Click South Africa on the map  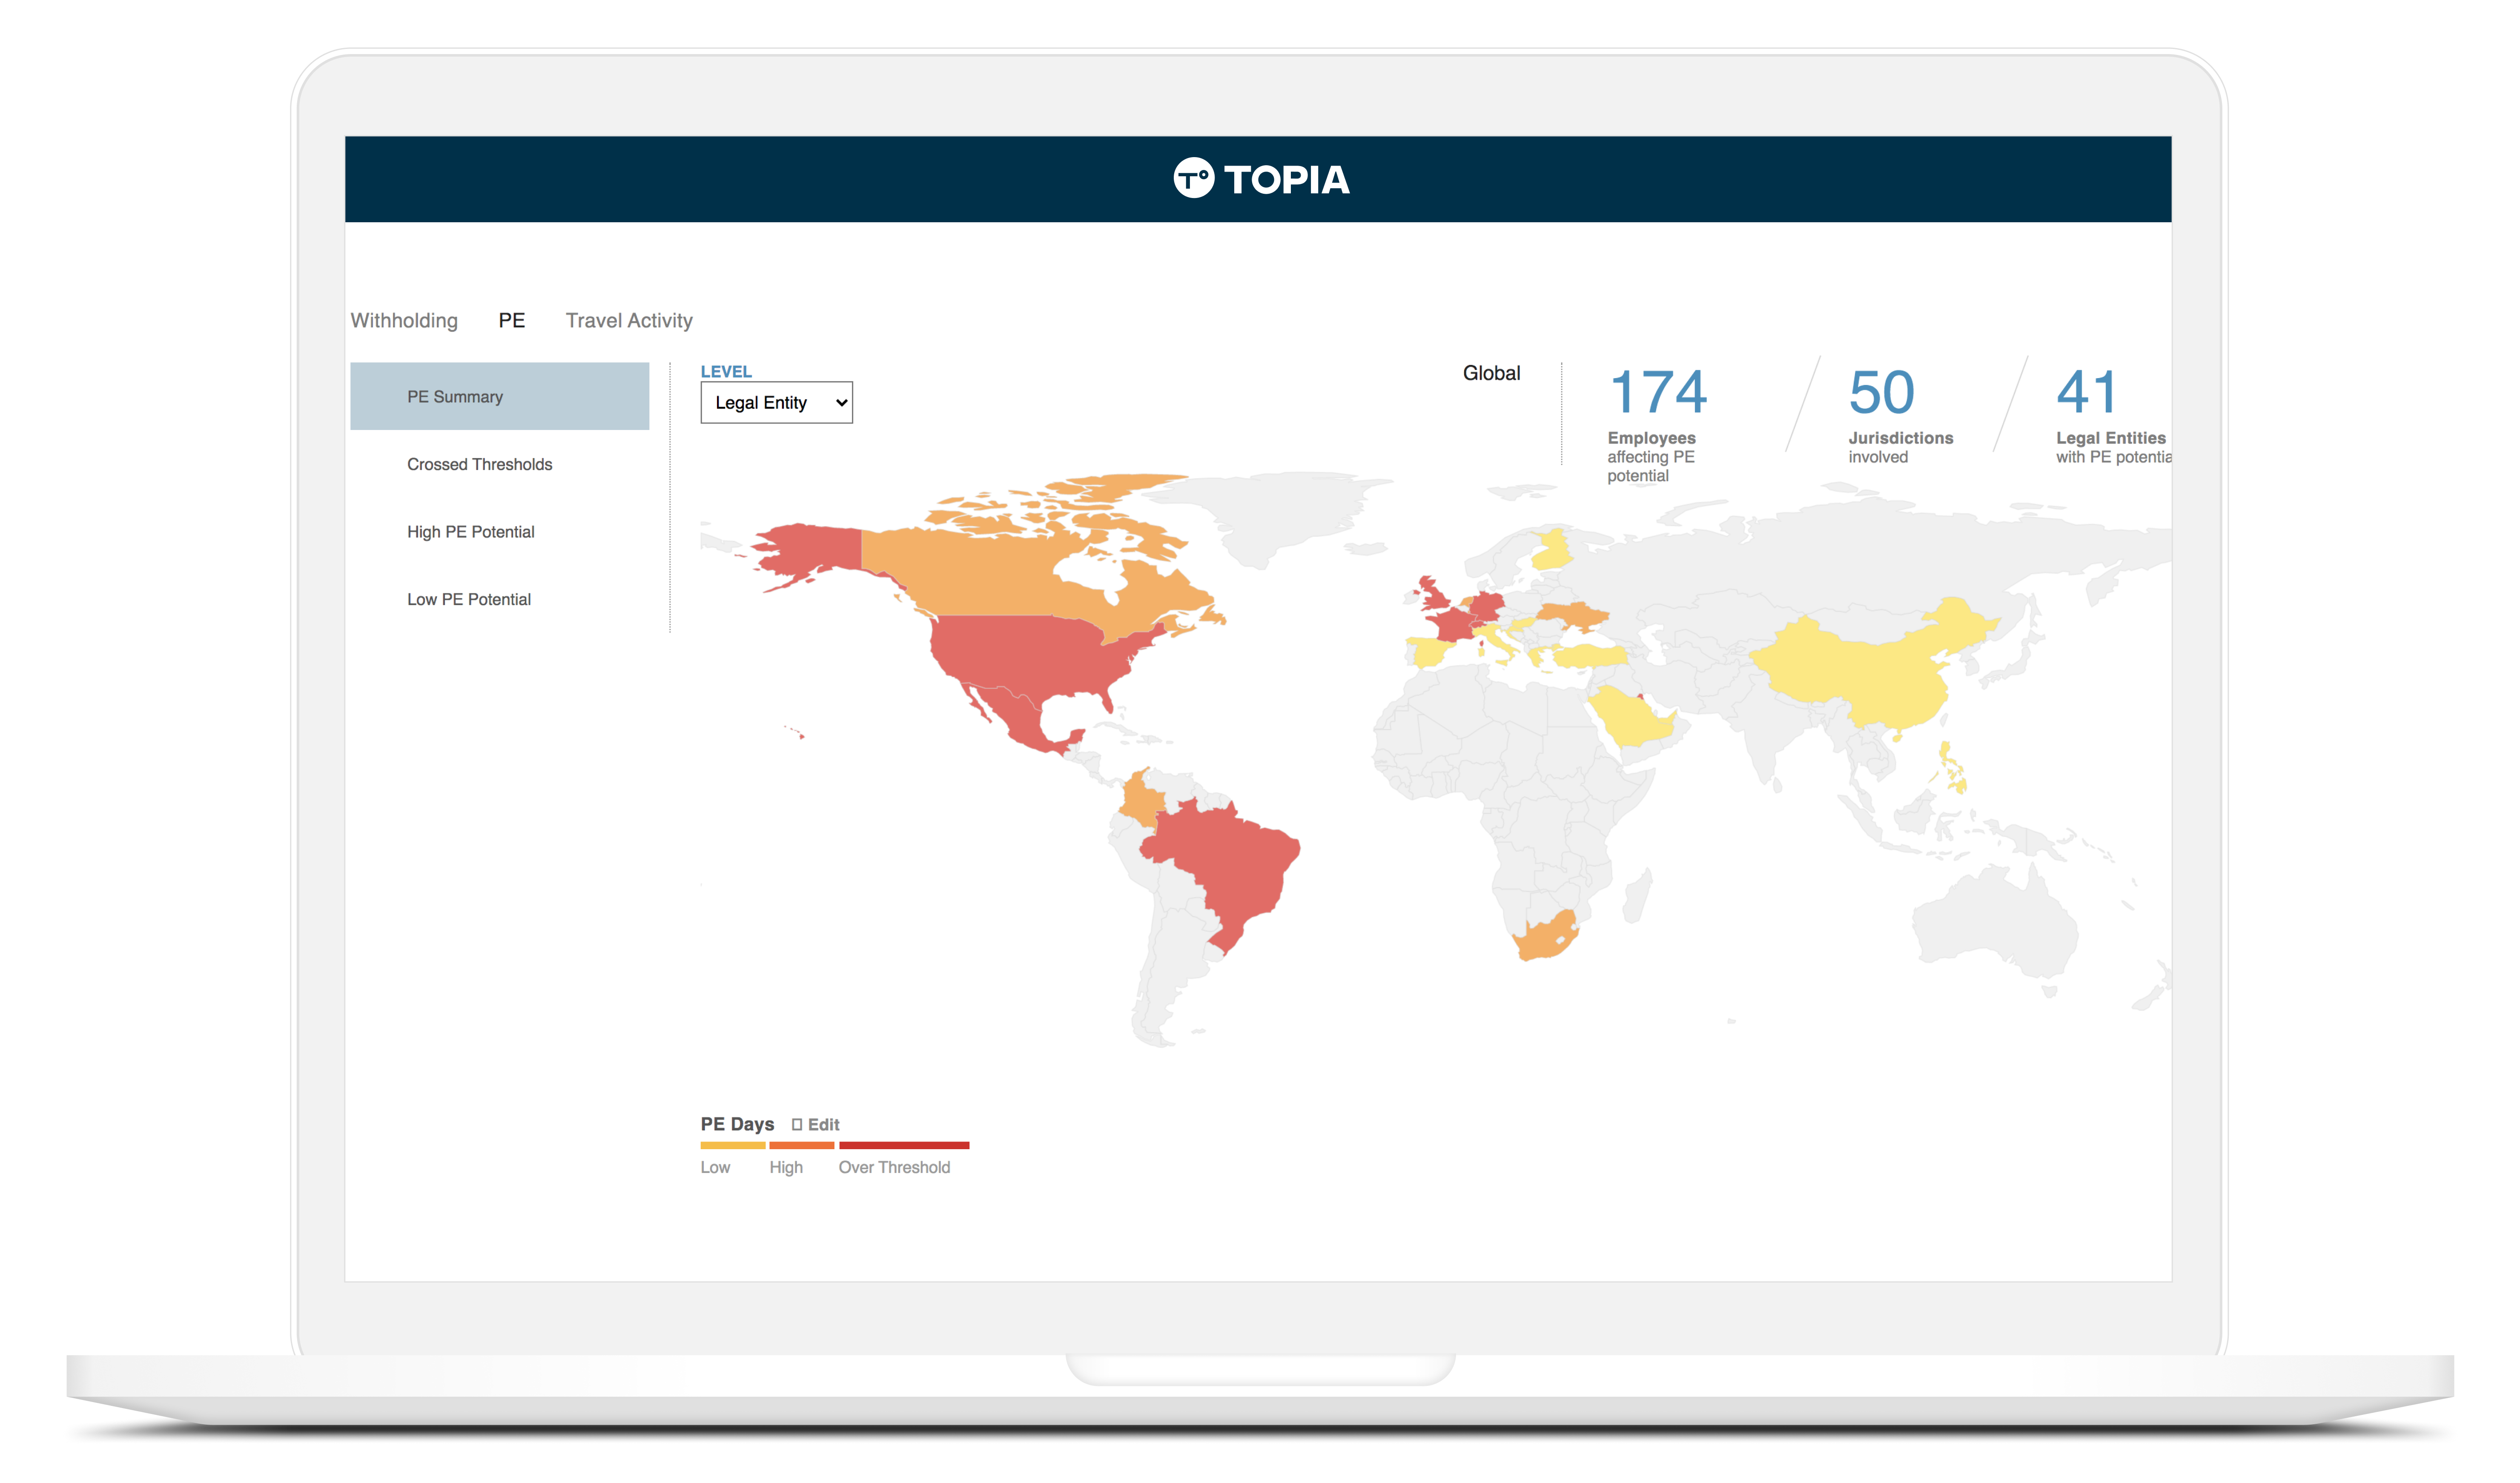pyautogui.click(x=1545, y=937)
